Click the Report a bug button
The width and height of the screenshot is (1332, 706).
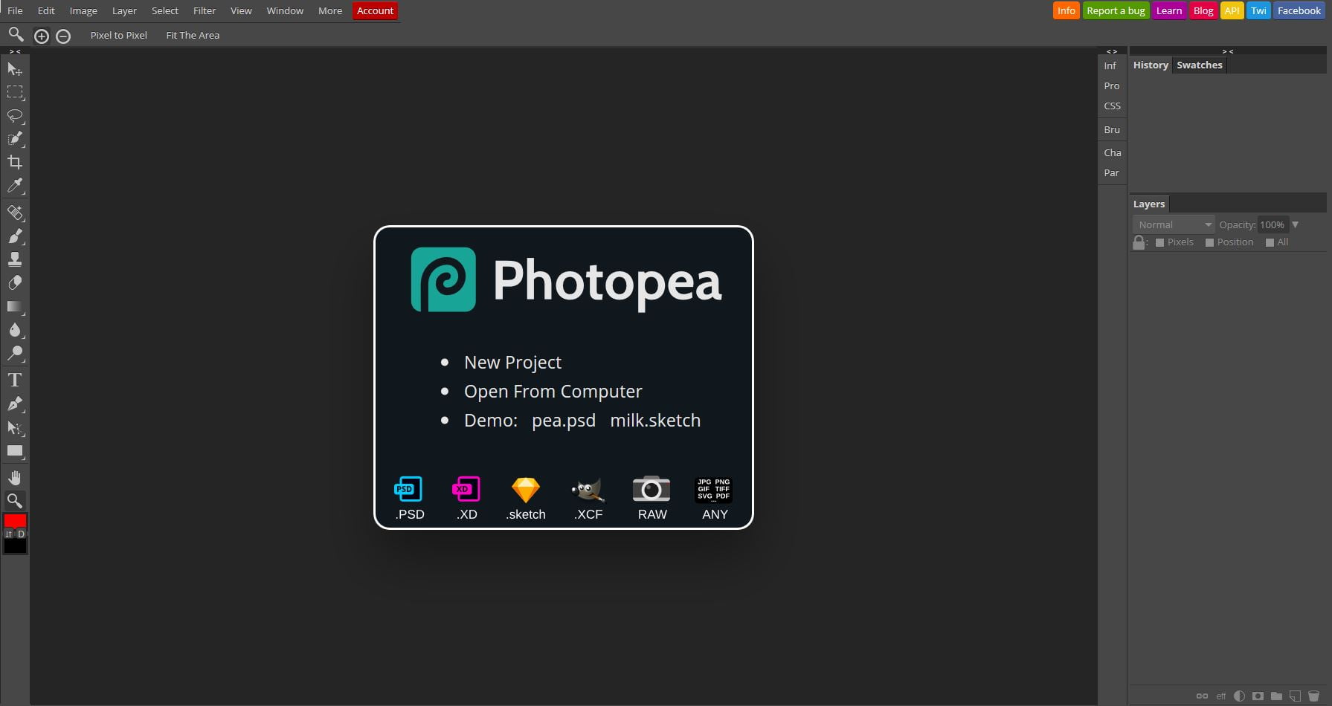point(1116,10)
